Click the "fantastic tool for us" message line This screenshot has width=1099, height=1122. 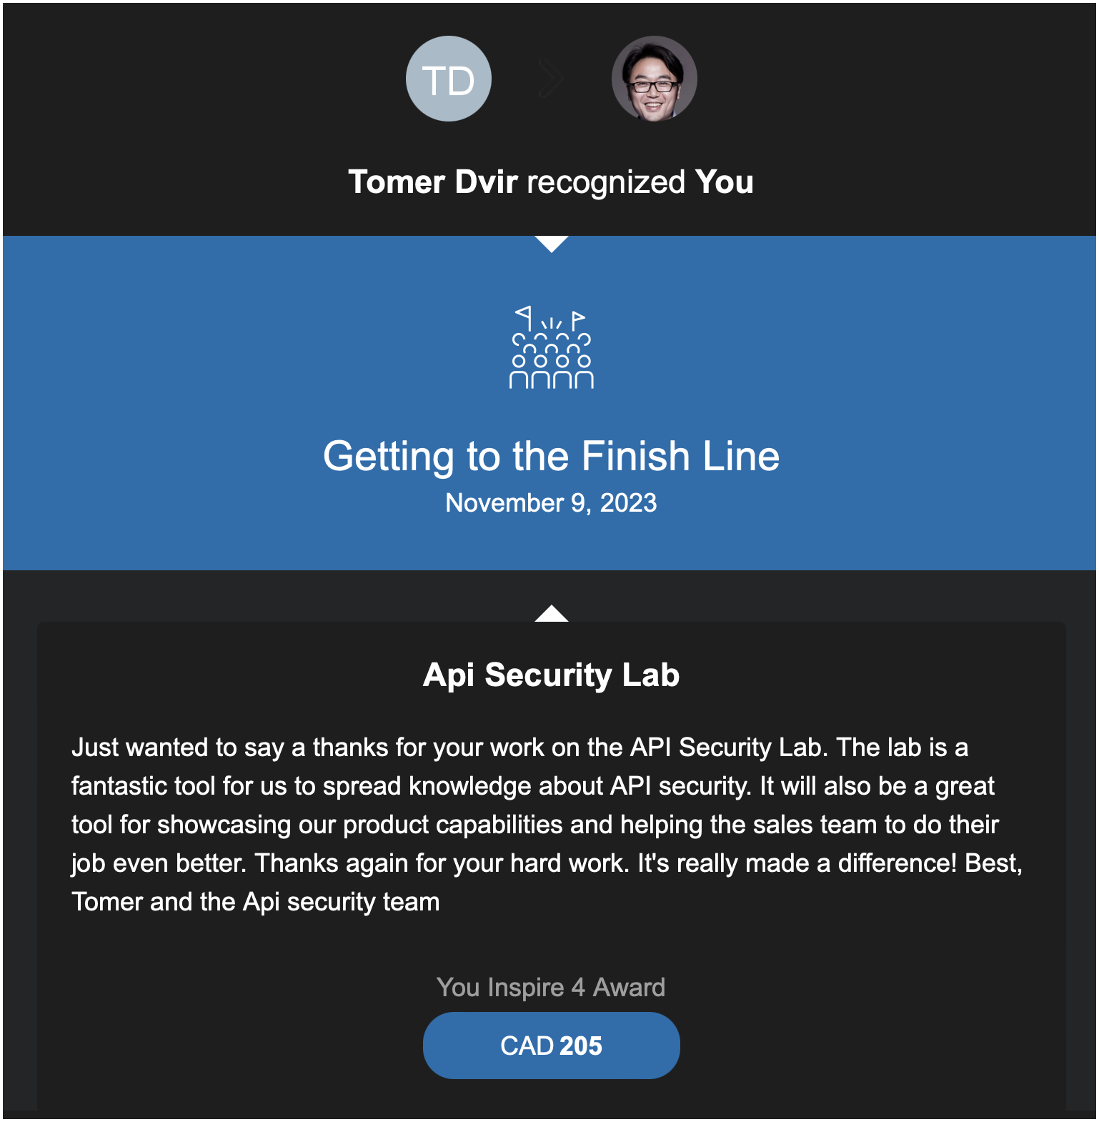(x=532, y=786)
